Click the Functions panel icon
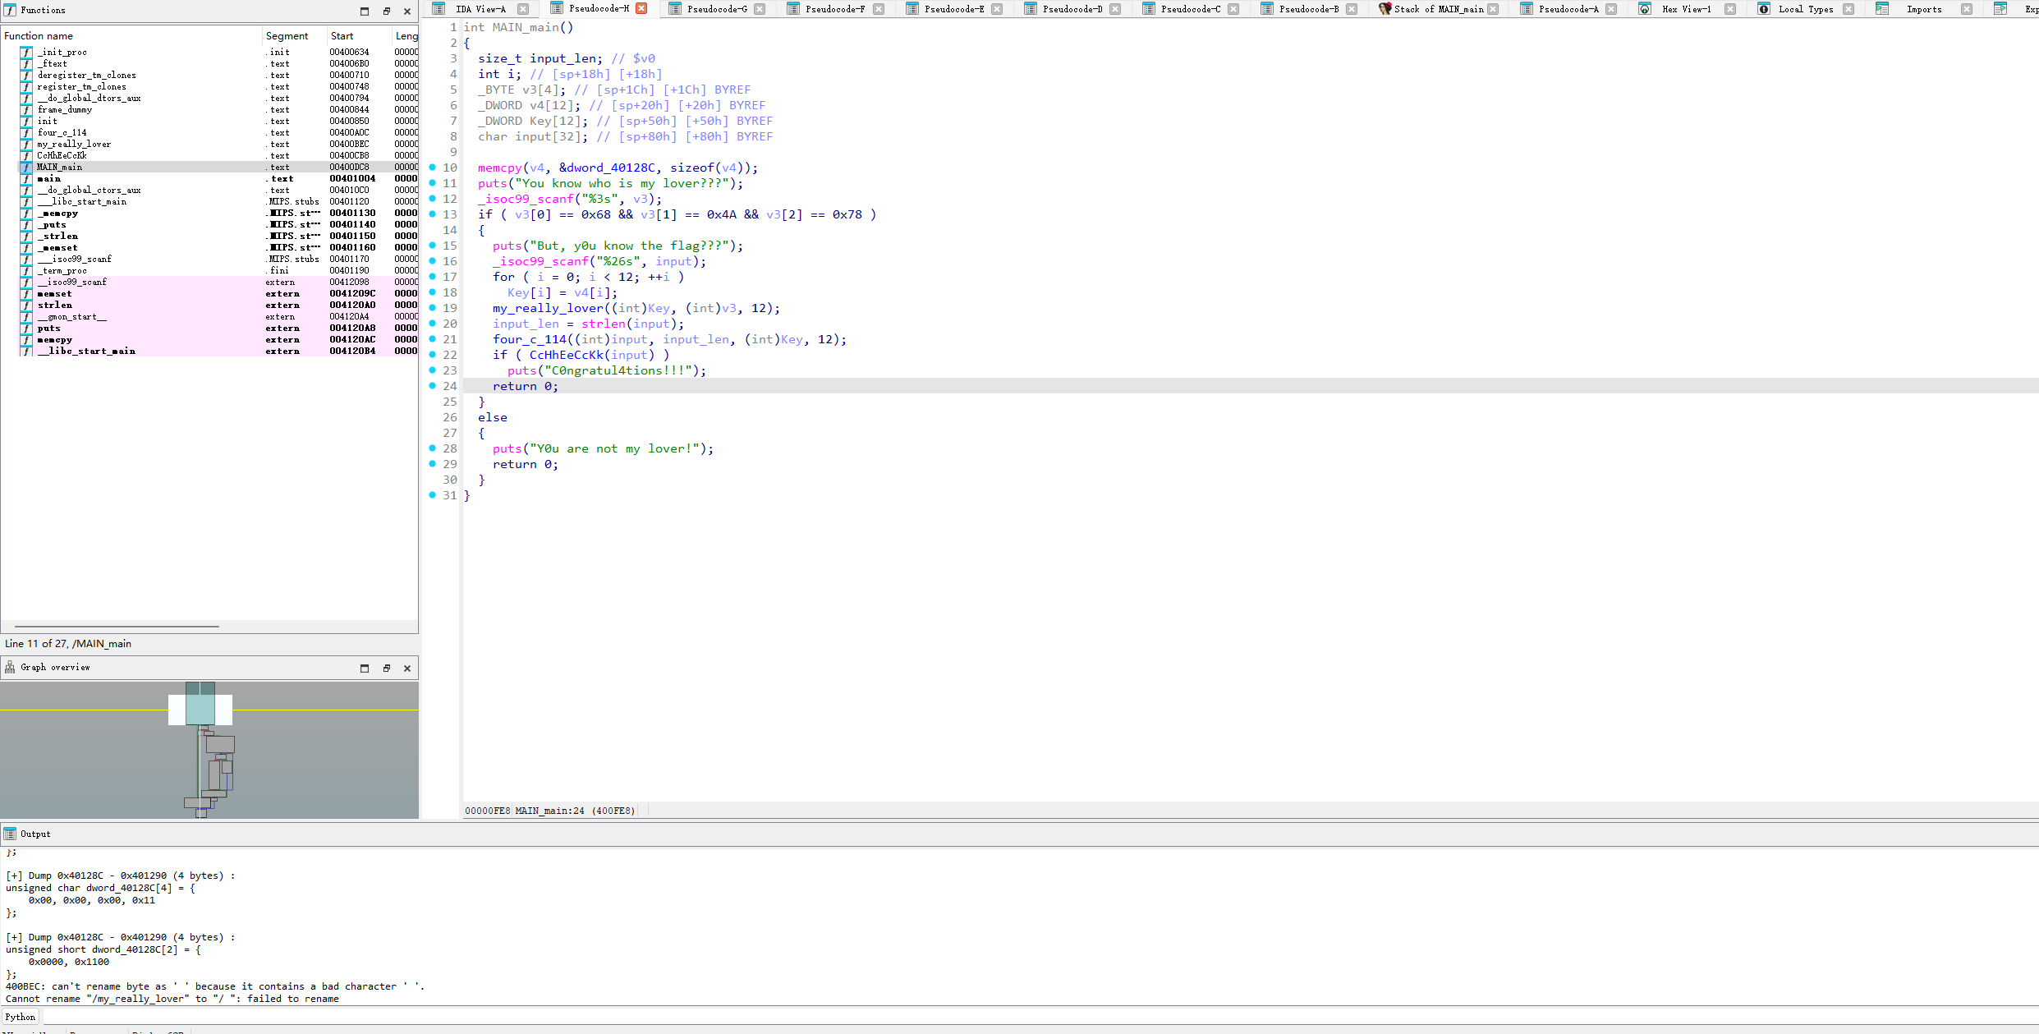 click(10, 10)
